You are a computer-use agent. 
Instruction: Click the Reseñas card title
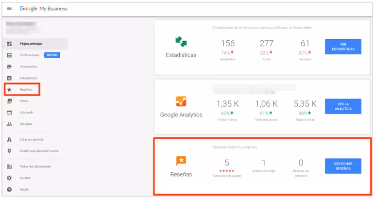[181, 174]
